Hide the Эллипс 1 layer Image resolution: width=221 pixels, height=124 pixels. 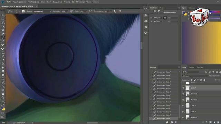[183, 117]
